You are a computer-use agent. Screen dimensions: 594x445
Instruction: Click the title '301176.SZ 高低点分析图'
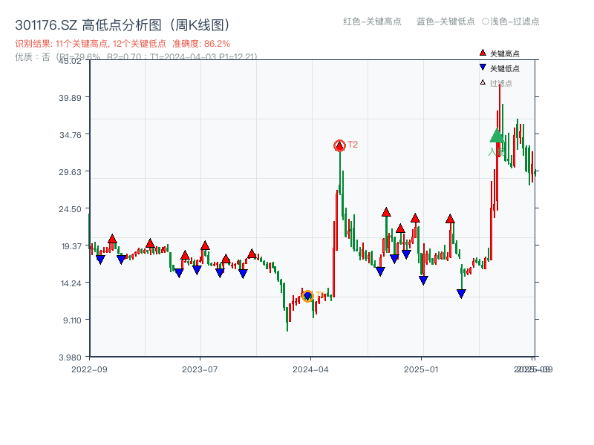pos(123,25)
